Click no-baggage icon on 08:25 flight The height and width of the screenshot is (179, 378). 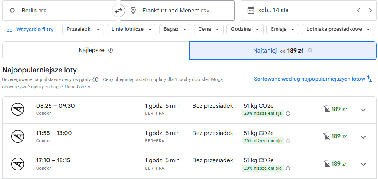(327, 109)
